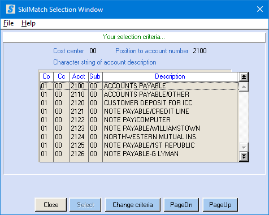The width and height of the screenshot is (269, 215).
Task: Select account 2121 NOTE PAYABLE/CREDIT LINE
Action: point(138,111)
